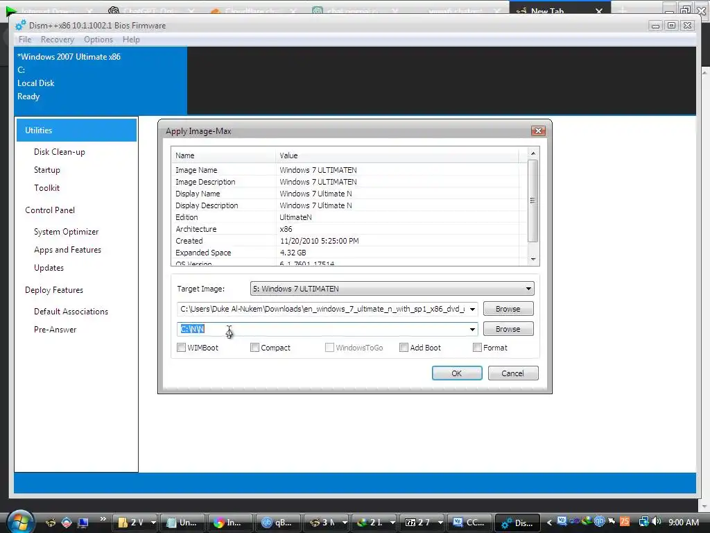The image size is (710, 533).
Task: Open System Optimizer in sidebar
Action: [x=66, y=232]
